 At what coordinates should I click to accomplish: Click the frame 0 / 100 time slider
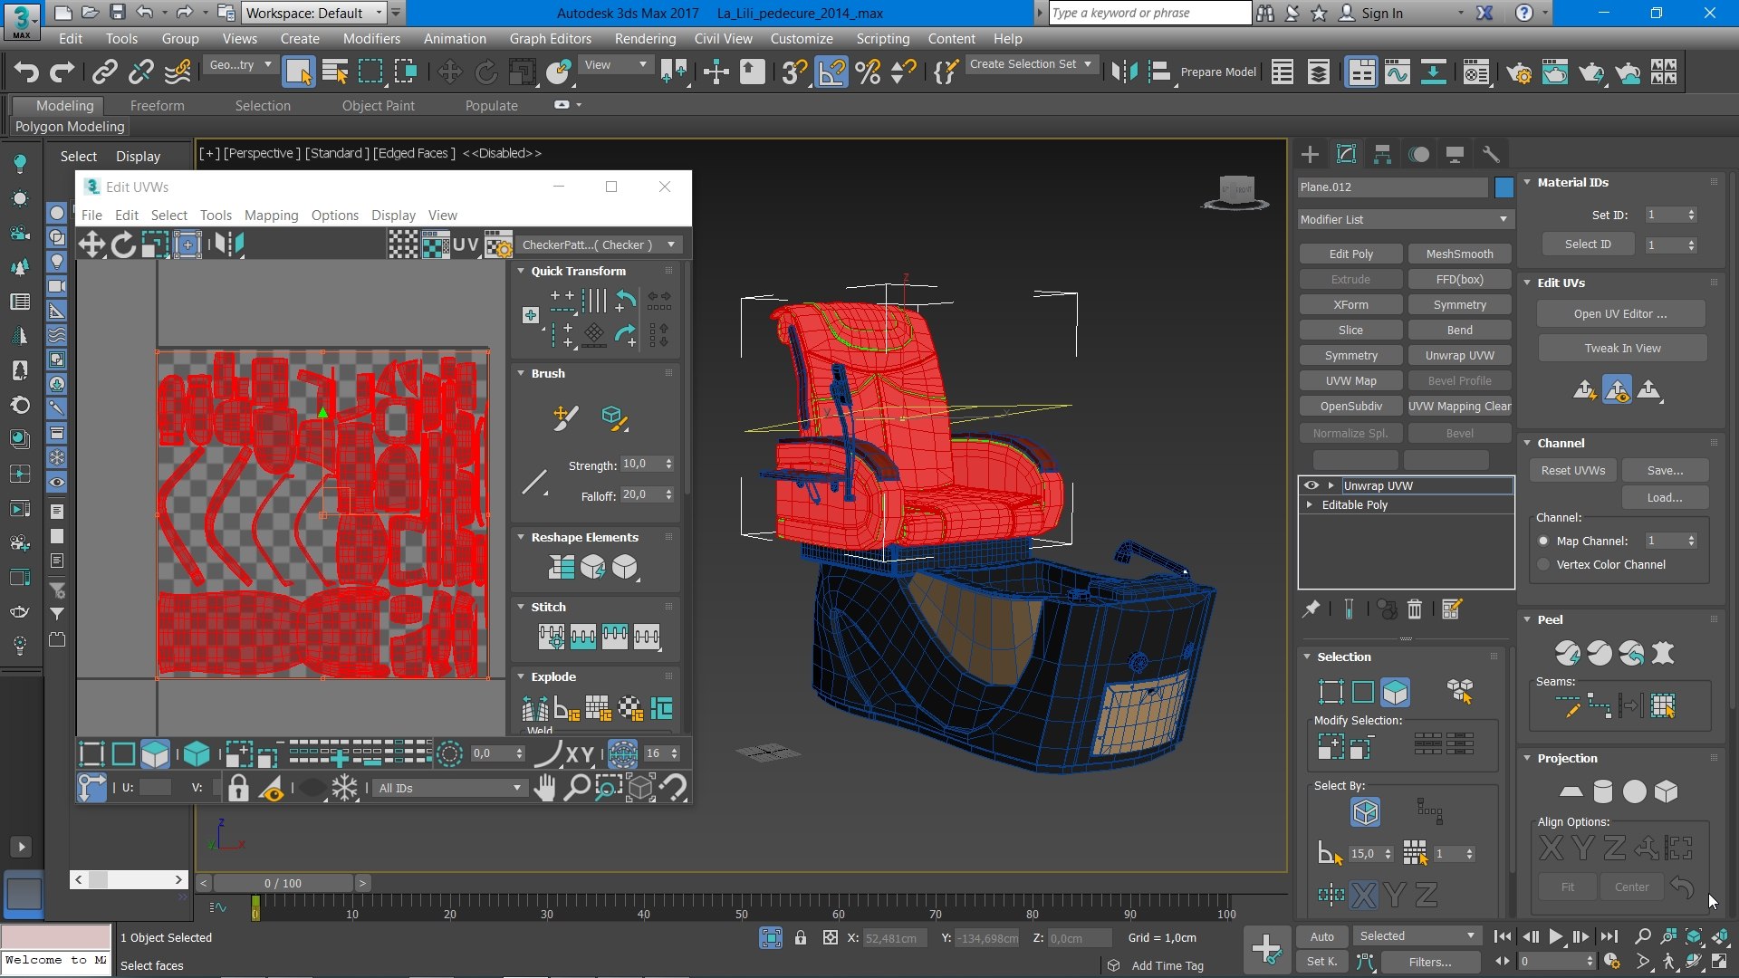point(283,883)
